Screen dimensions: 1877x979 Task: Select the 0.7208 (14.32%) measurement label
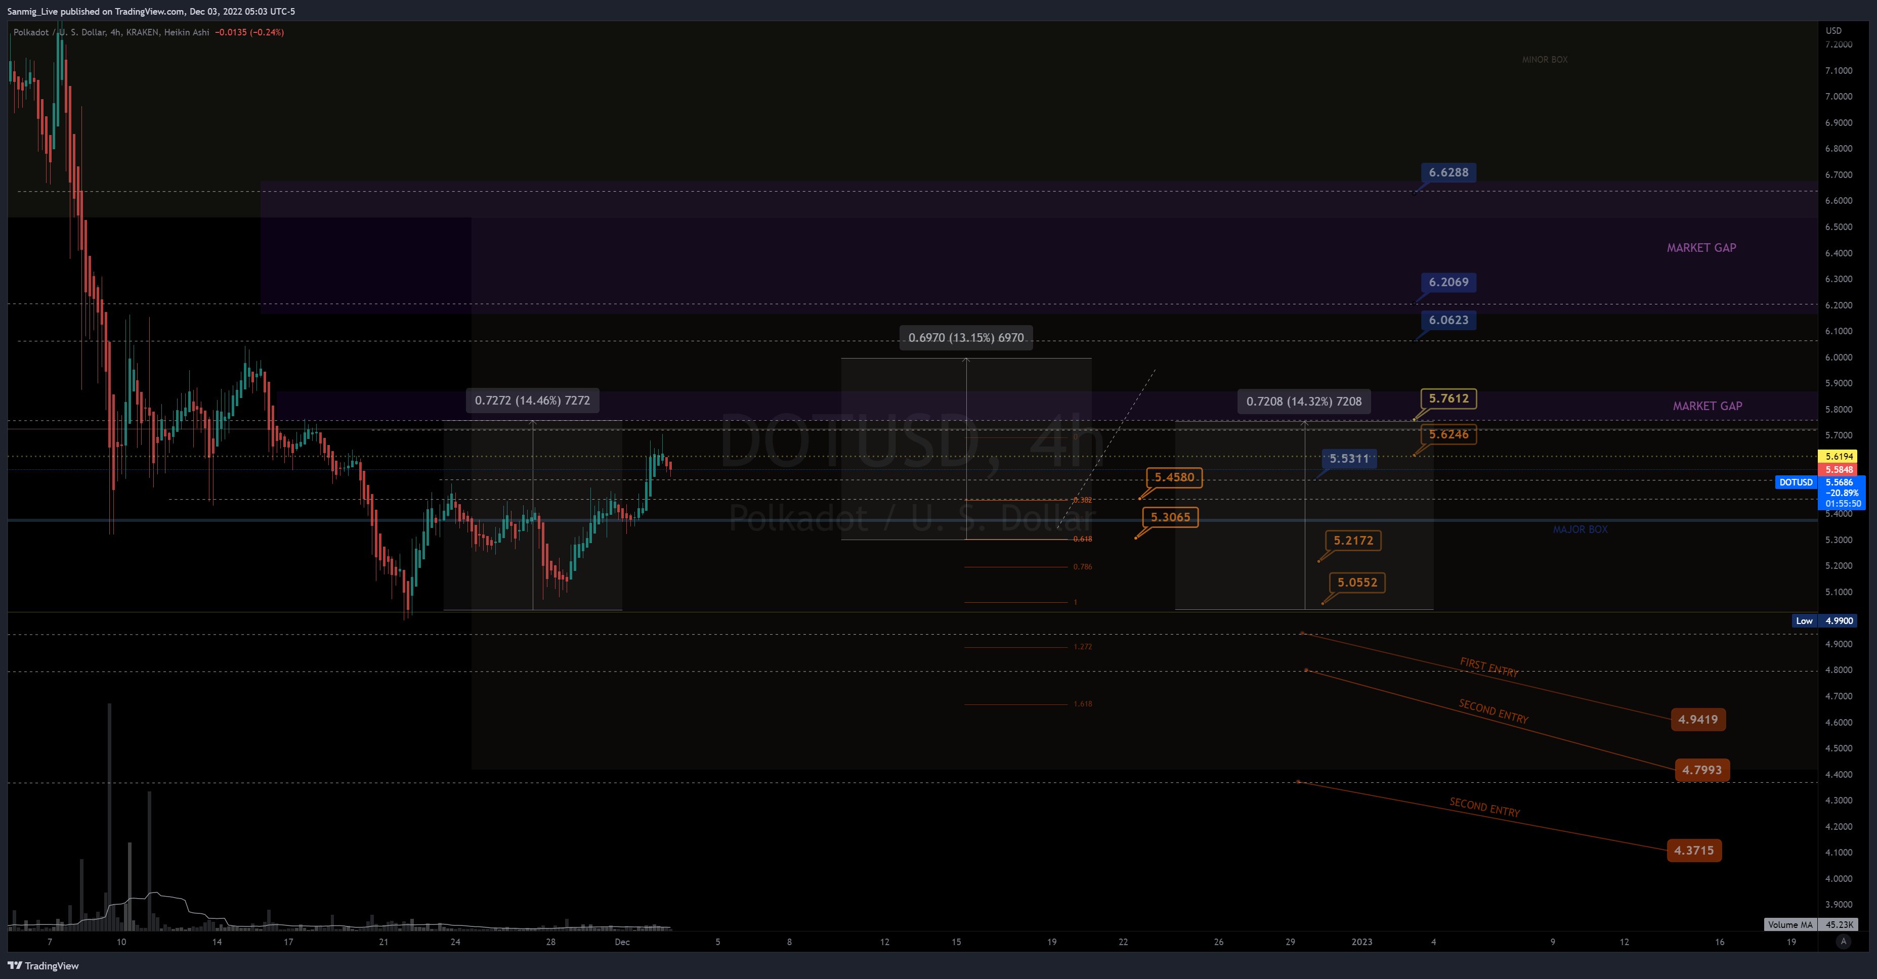(x=1304, y=402)
